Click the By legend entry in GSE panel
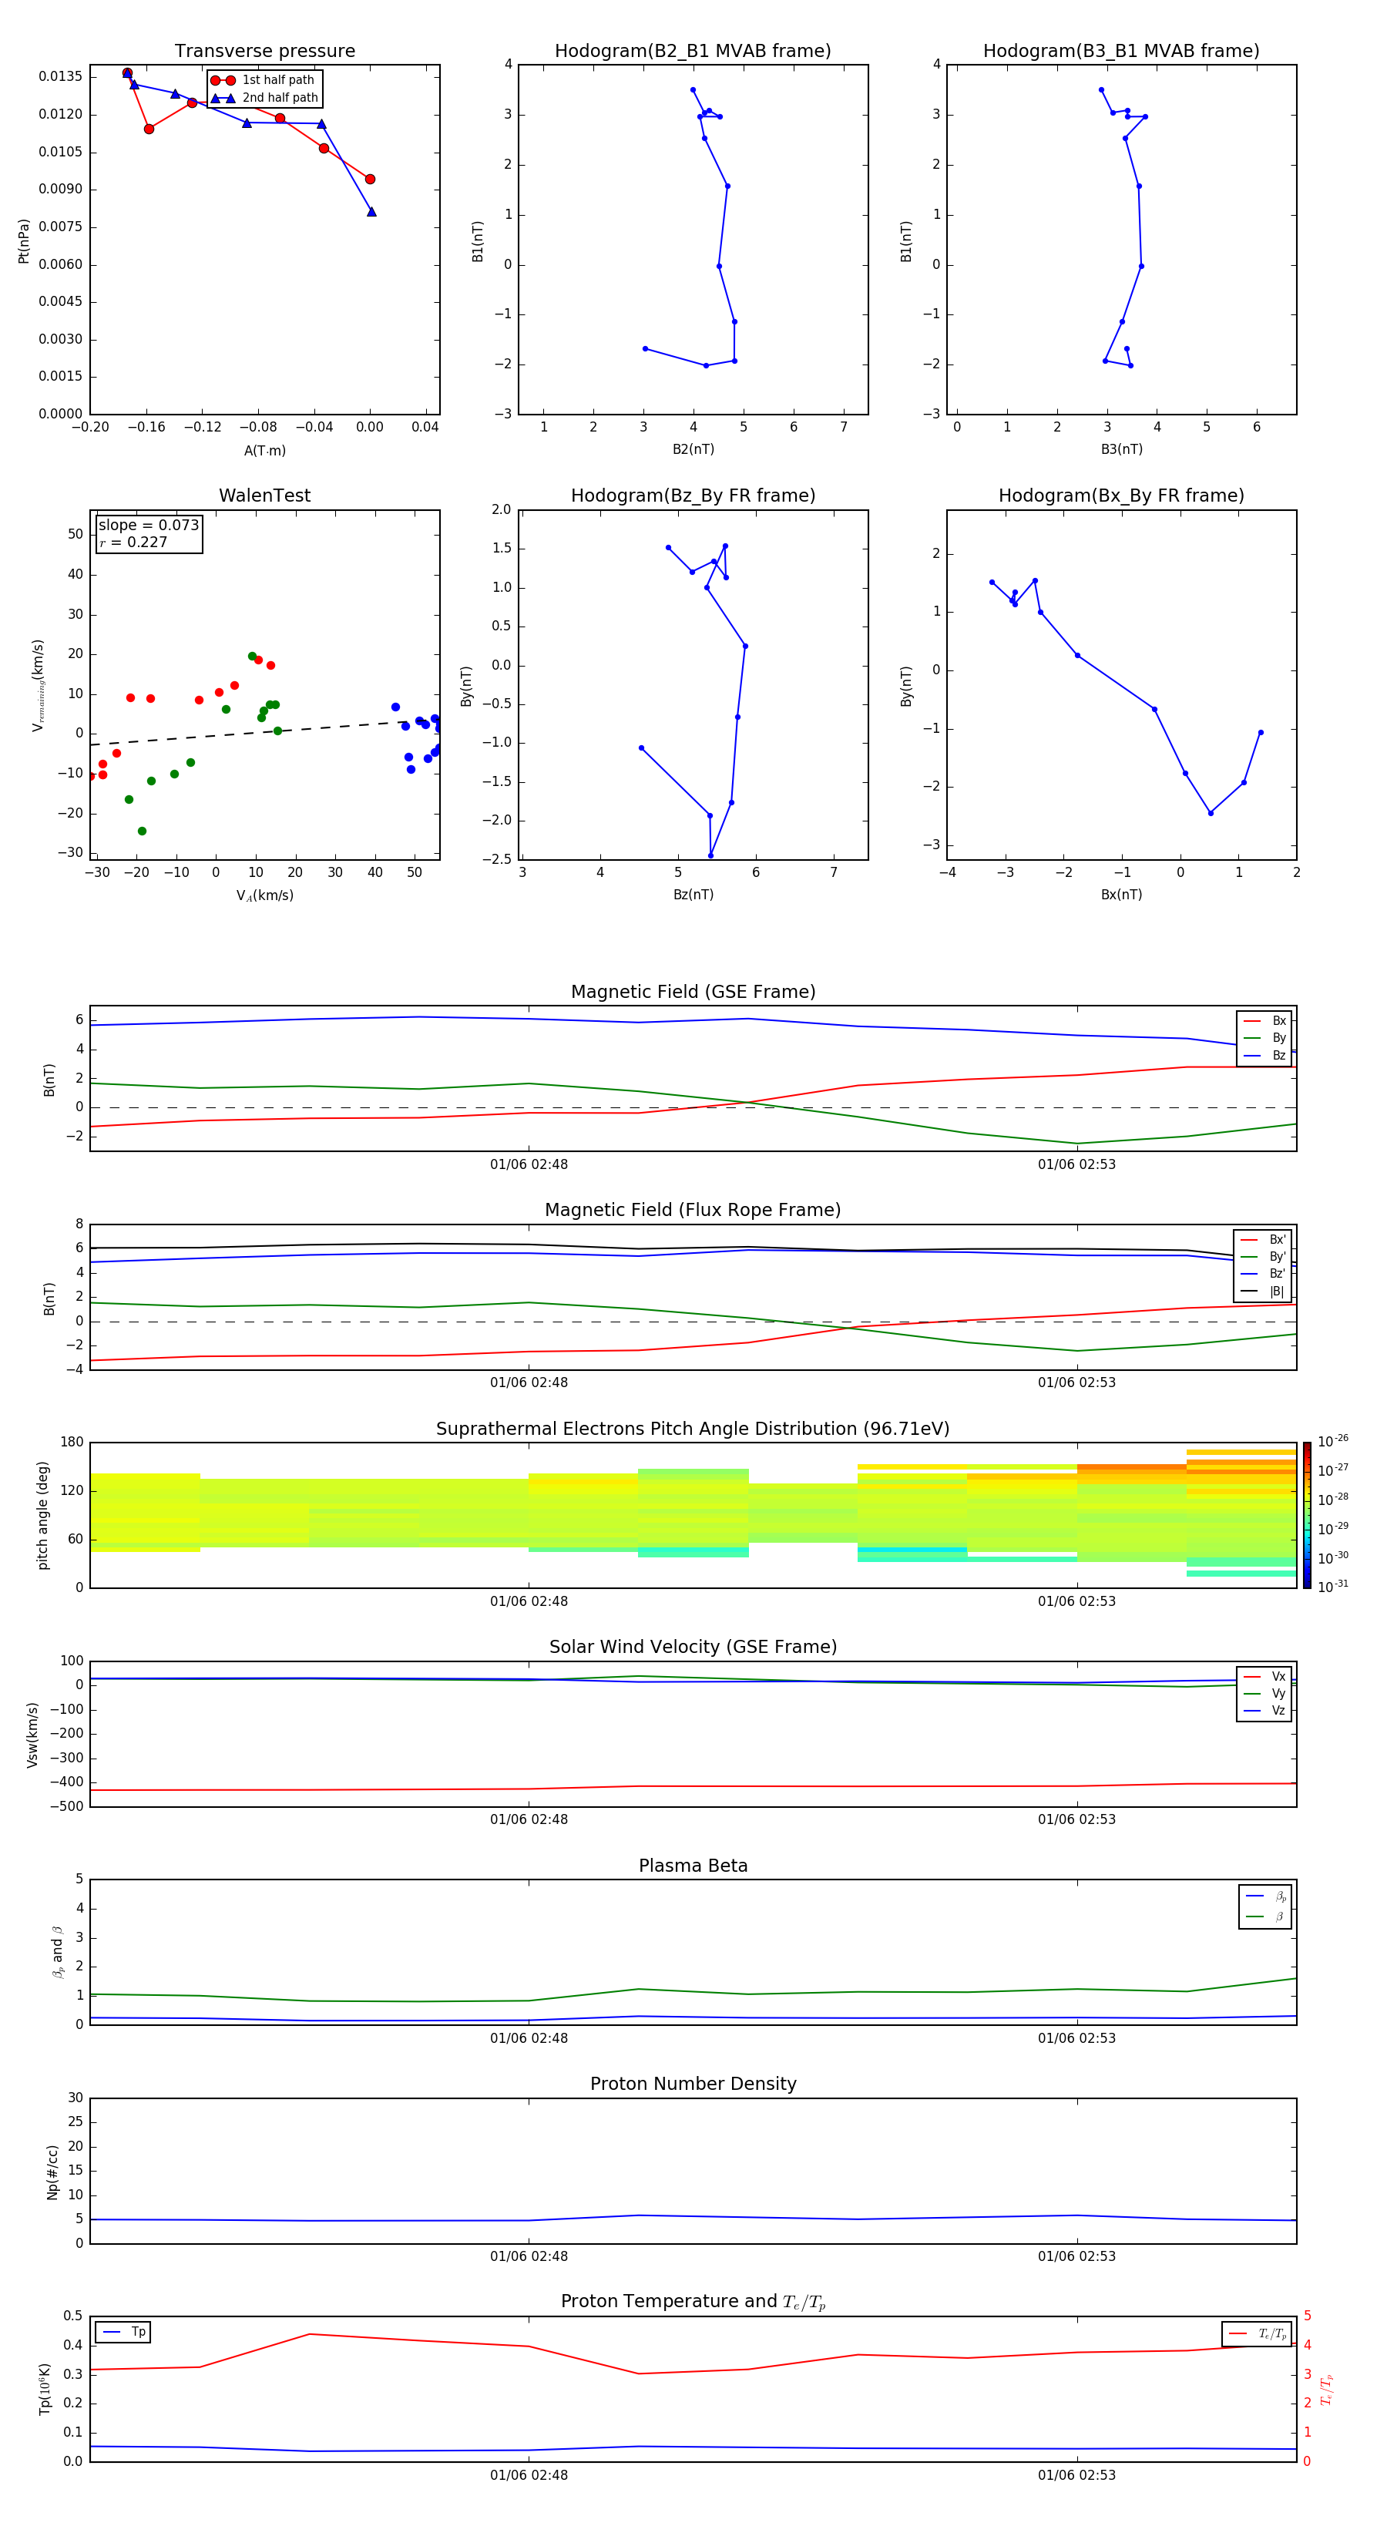The height and width of the screenshot is (2543, 1387). click(1264, 1037)
